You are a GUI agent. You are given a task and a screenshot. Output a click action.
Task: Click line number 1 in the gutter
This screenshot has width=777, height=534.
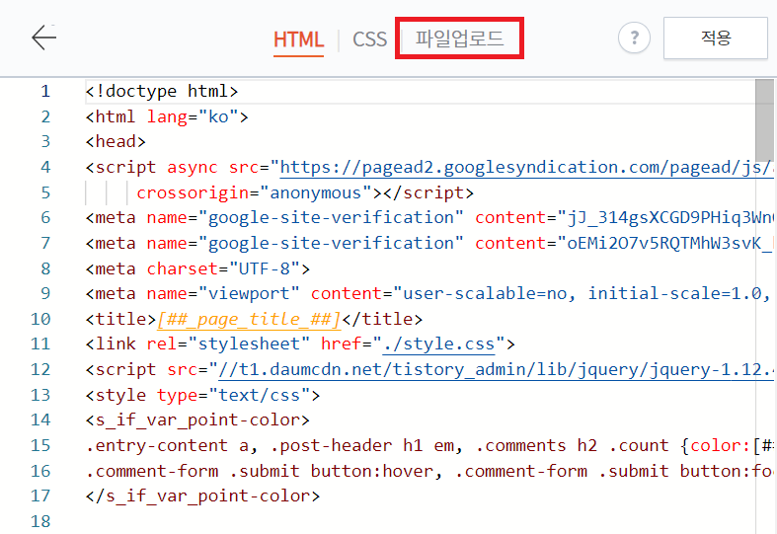click(45, 91)
